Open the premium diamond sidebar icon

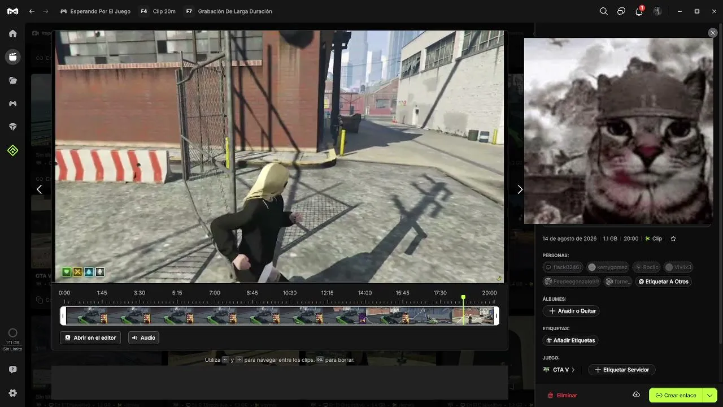(12, 127)
